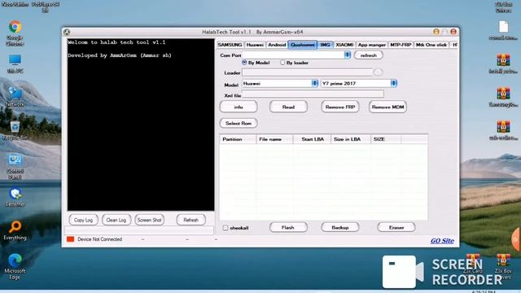The image size is (521, 293).
Task: Open the XIAOMI tab
Action: click(x=344, y=45)
